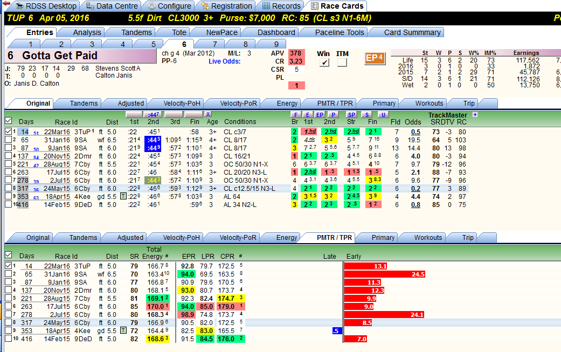Click the T marker in lower 18Apr15 row
561x352 pixels.
click(x=123, y=330)
